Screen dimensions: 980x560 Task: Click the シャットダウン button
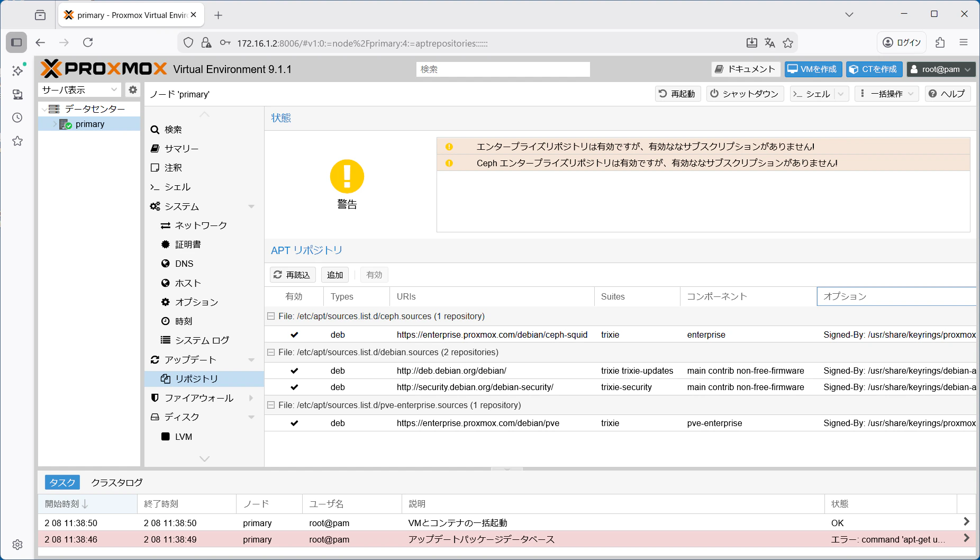point(745,94)
